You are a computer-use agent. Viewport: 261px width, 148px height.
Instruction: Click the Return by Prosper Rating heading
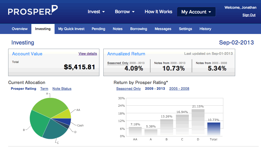coord(141,82)
